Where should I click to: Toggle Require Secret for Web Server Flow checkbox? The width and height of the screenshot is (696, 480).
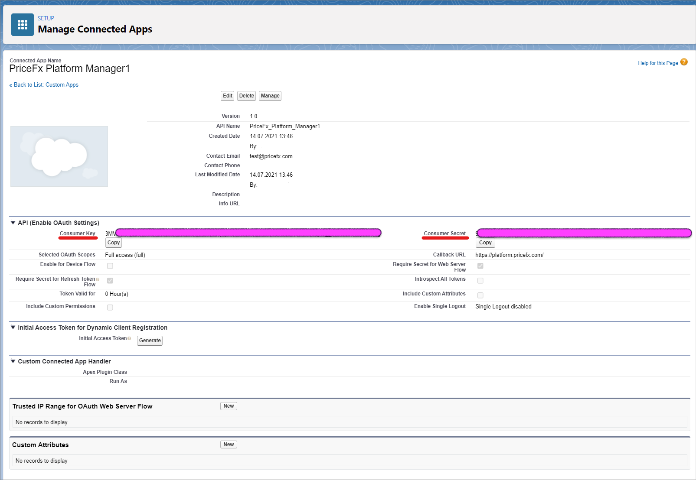point(480,266)
